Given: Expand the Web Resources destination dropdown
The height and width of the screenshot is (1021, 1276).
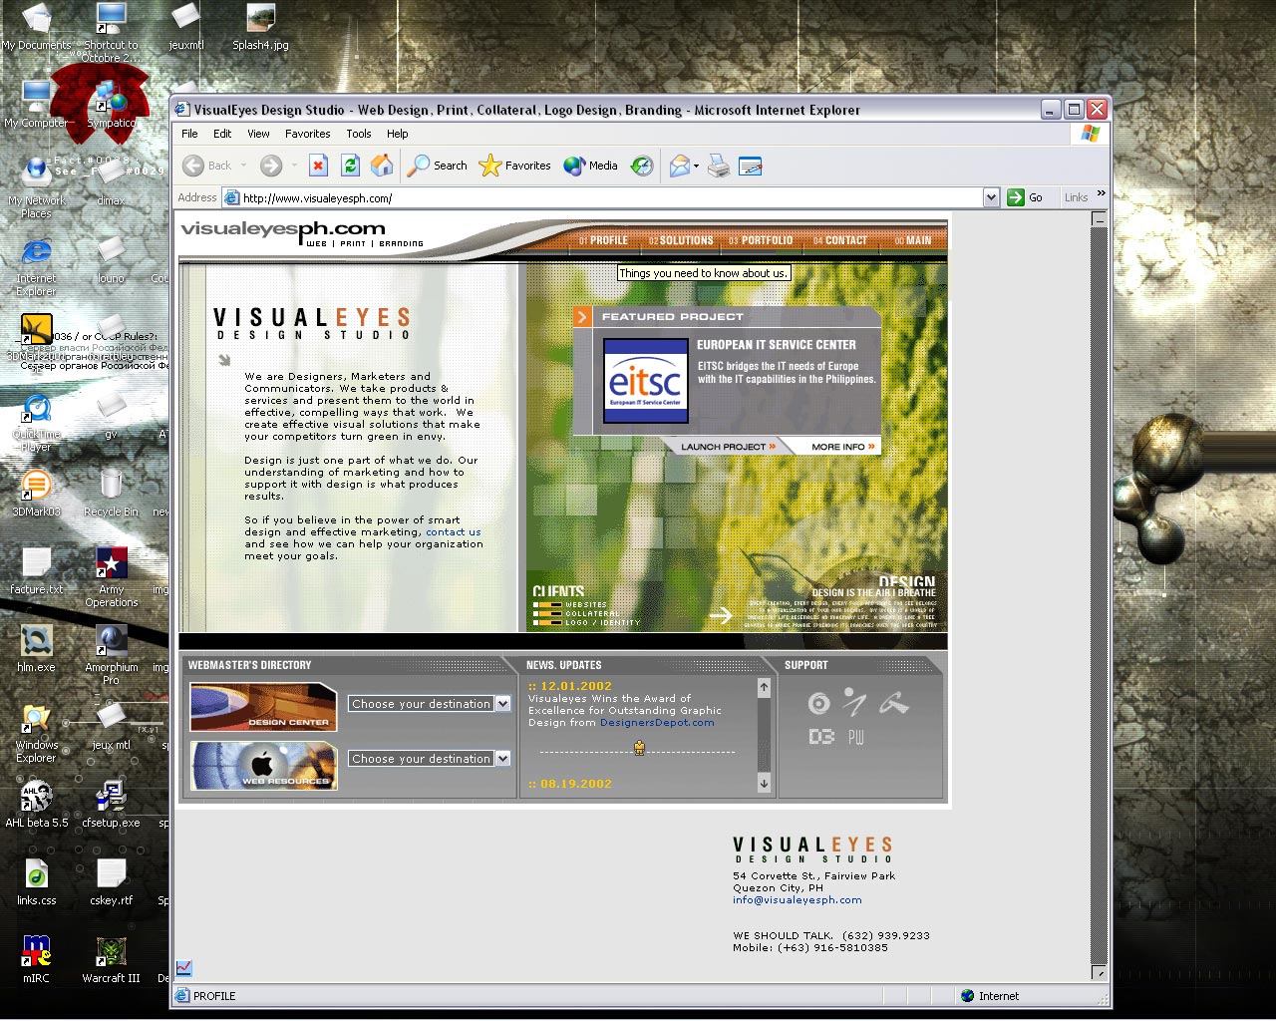Looking at the screenshot, I should (x=502, y=759).
